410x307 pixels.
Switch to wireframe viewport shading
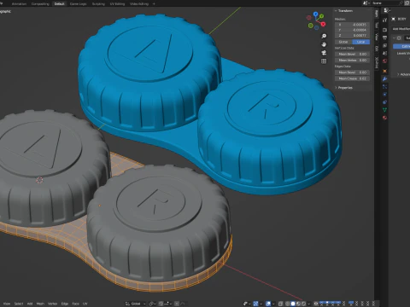[288, 304]
